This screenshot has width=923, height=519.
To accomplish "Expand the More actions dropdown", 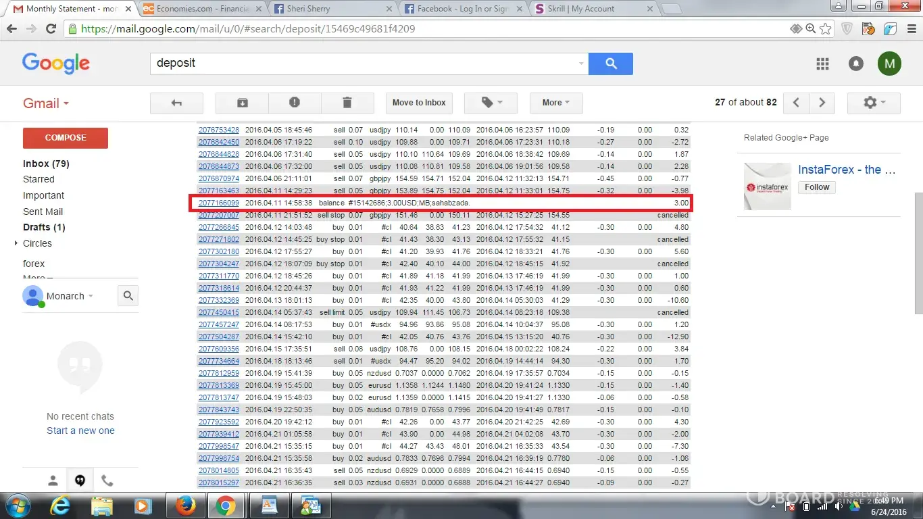I will (x=555, y=103).
